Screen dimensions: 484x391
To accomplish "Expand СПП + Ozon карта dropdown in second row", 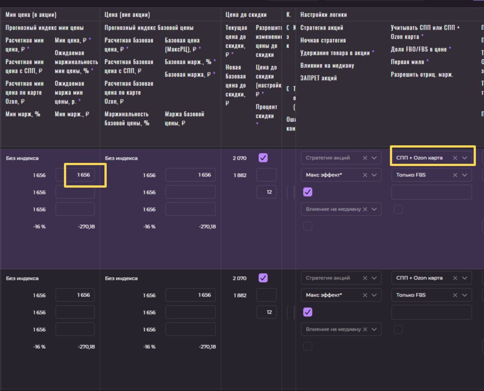I will [465, 278].
